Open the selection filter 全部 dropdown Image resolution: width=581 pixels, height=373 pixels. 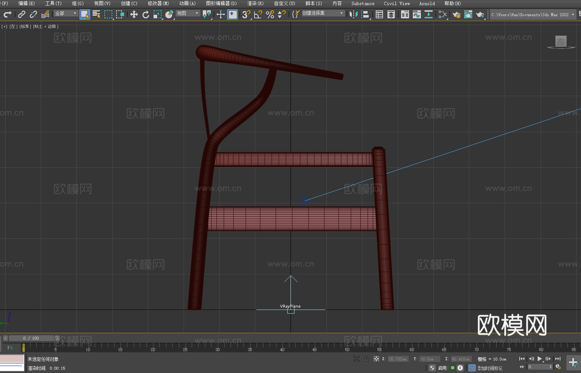click(66, 13)
